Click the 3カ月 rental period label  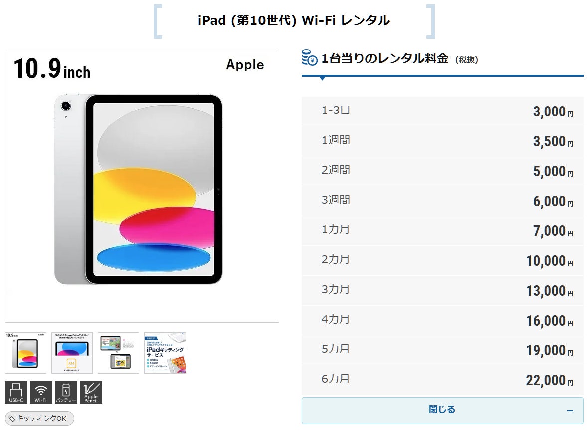pos(336,290)
